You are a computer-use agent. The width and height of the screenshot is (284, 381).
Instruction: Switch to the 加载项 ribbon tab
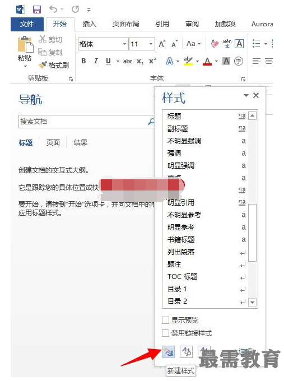click(x=225, y=24)
